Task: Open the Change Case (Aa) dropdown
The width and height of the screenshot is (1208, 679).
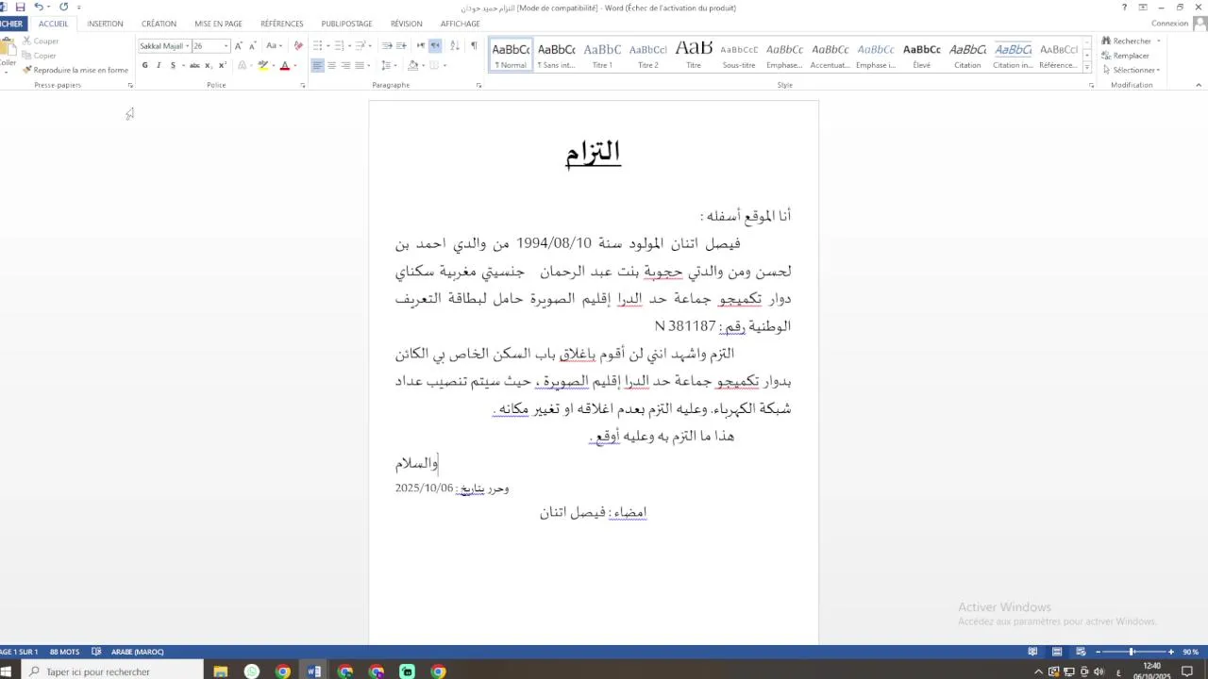Action: click(x=275, y=45)
